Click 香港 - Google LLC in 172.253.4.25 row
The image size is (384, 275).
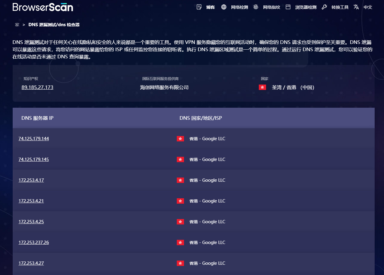(x=207, y=222)
